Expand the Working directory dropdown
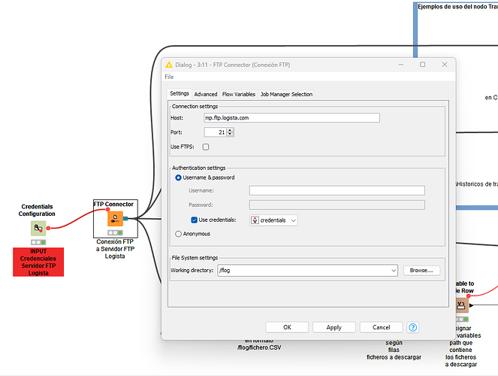 (x=394, y=271)
